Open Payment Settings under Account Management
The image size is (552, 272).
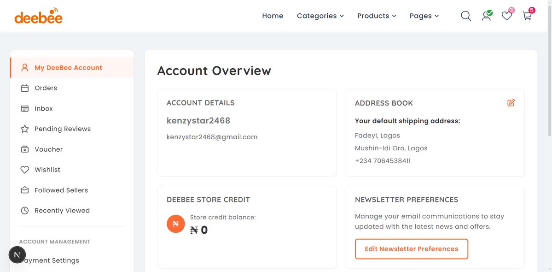click(x=55, y=260)
